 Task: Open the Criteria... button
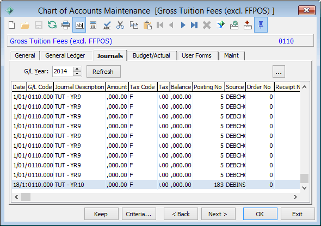pos(139,214)
